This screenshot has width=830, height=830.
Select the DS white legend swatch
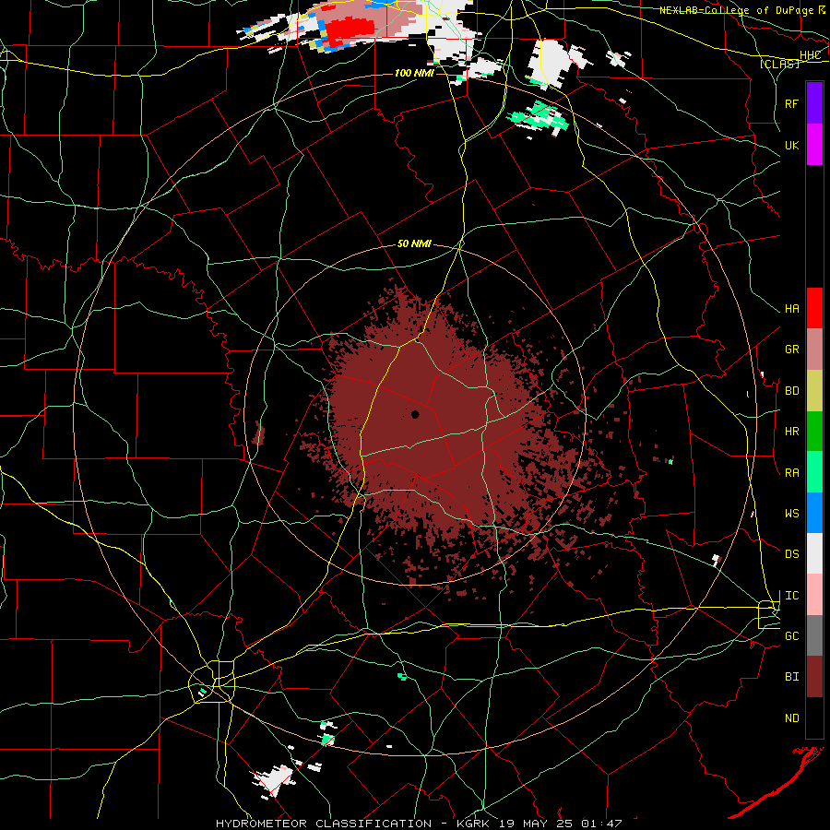click(814, 553)
